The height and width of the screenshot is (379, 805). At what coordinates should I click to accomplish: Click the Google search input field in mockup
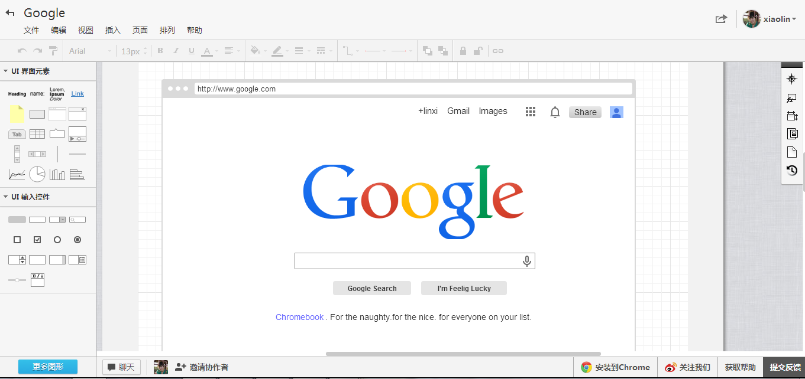coord(415,261)
